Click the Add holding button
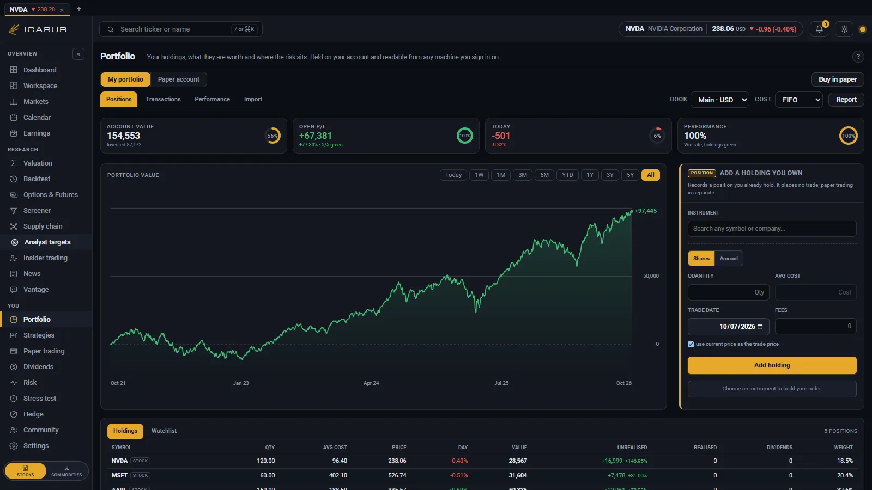The height and width of the screenshot is (490, 872). (772, 365)
